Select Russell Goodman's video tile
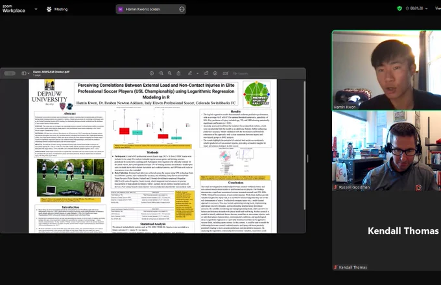 (387, 151)
